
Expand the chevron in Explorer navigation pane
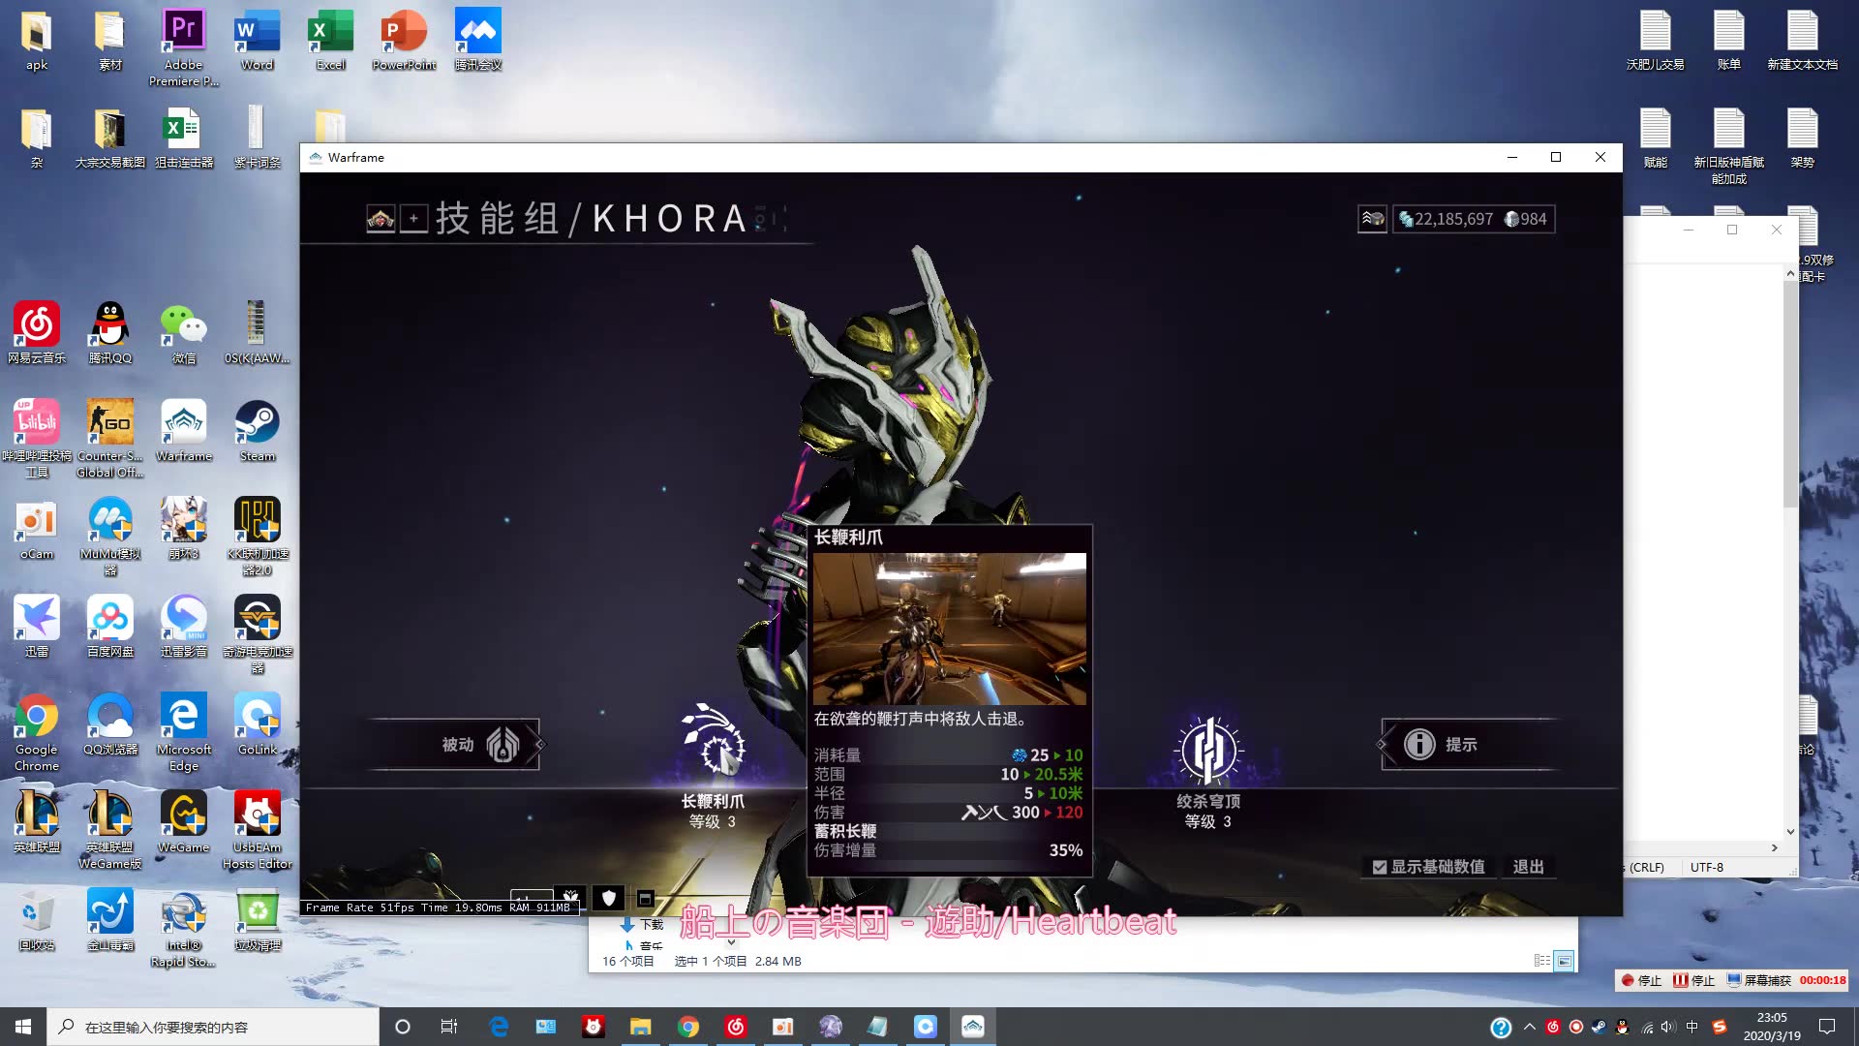pos(731,941)
